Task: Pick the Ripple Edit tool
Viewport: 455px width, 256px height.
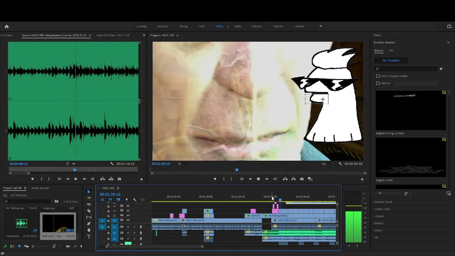Action: [x=89, y=204]
